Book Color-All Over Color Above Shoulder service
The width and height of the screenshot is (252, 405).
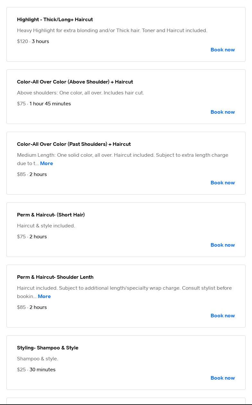[222, 112]
